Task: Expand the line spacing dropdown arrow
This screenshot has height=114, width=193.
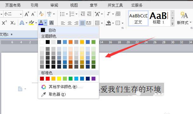Action: tap(102, 23)
